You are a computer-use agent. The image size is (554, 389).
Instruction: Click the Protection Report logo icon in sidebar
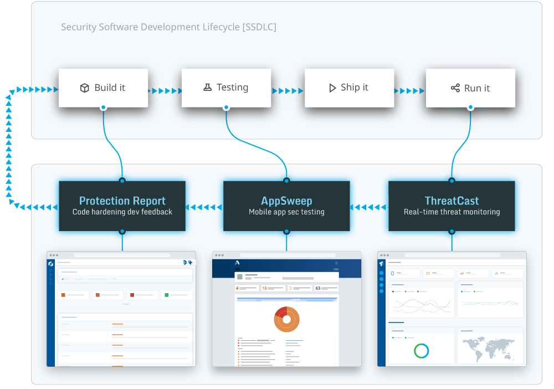click(50, 264)
